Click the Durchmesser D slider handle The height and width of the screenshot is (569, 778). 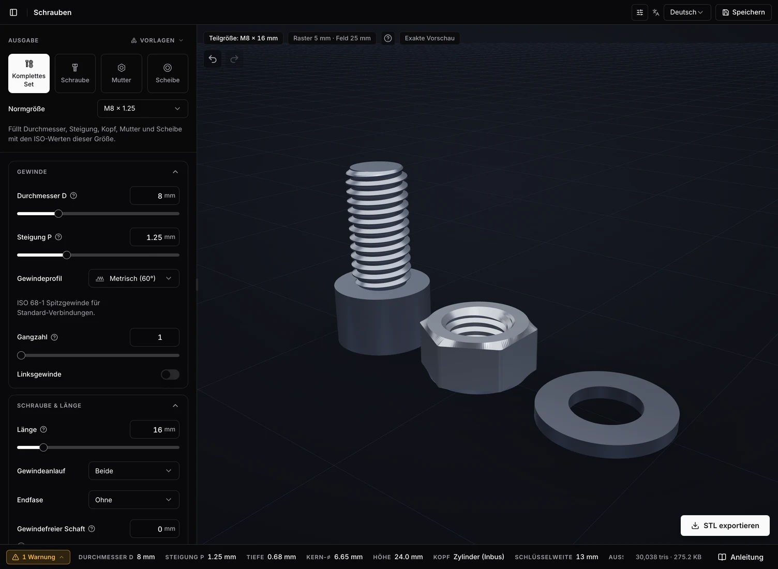coord(58,214)
